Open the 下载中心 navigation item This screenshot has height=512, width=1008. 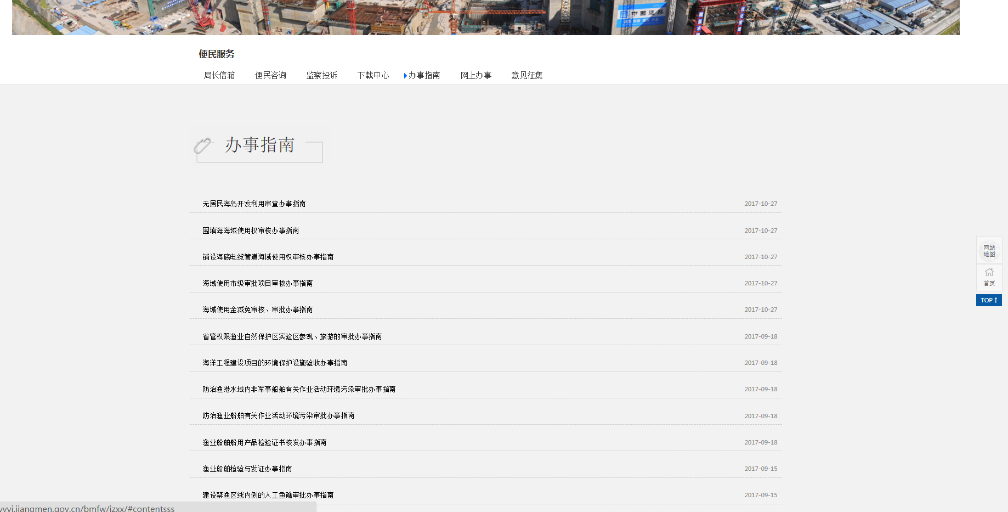point(373,75)
